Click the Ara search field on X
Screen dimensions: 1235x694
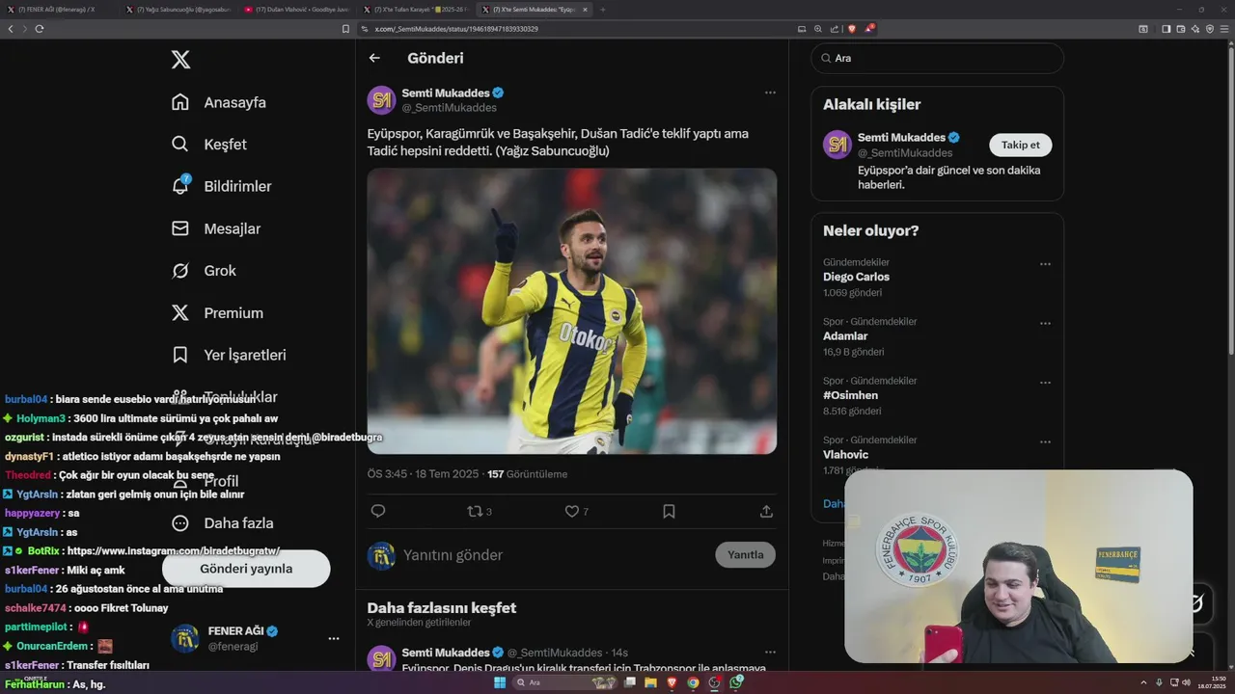(938, 58)
